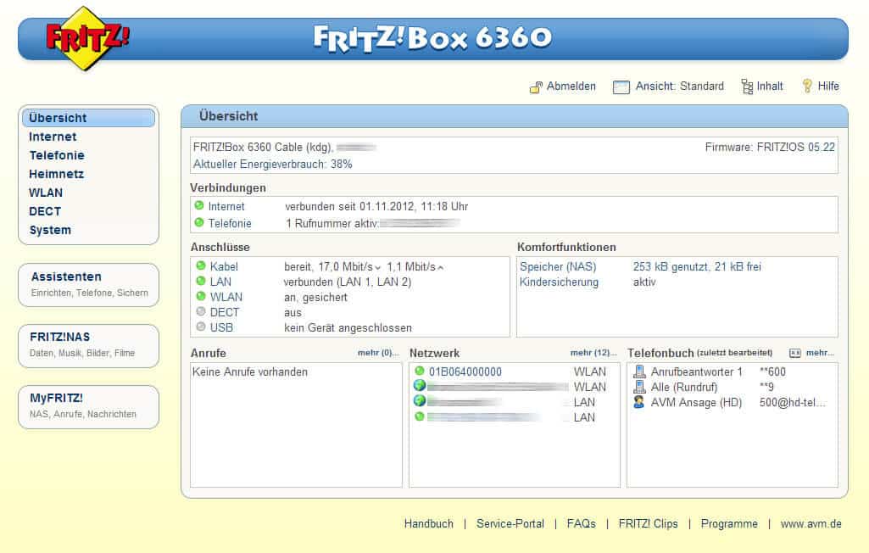Click mehr... in Telefonbuch
This screenshot has width=869, height=553.
pyautogui.click(x=820, y=353)
